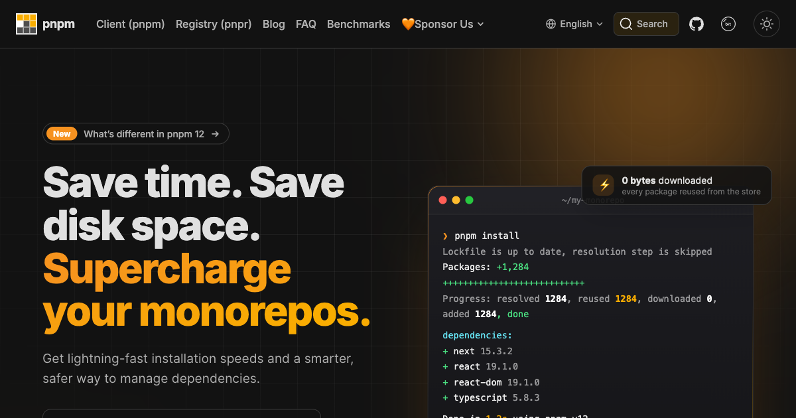Click the orange "Supercharge your monorepos." heading

(x=206, y=291)
